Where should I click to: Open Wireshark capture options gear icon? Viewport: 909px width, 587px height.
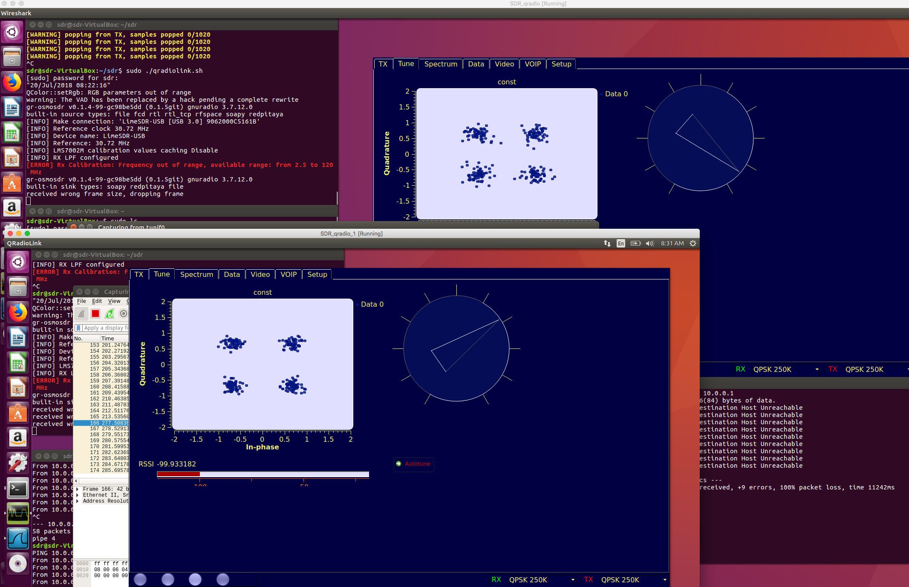click(x=123, y=314)
